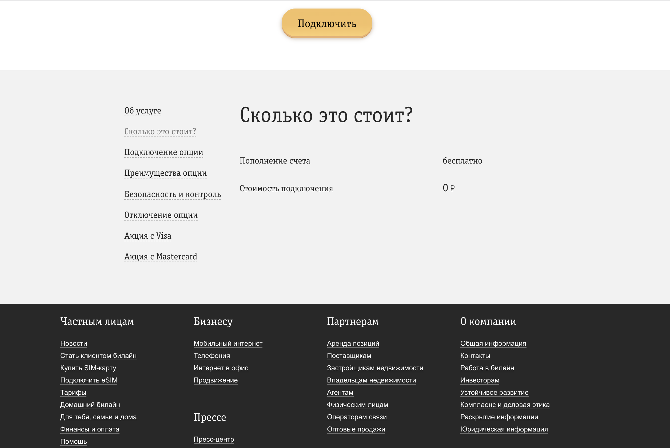Open «Аренда позиций» under Партнерам
Viewport: 670px width, 448px height.
[353, 343]
